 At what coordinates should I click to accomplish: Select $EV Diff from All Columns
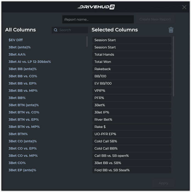click(x=16, y=40)
